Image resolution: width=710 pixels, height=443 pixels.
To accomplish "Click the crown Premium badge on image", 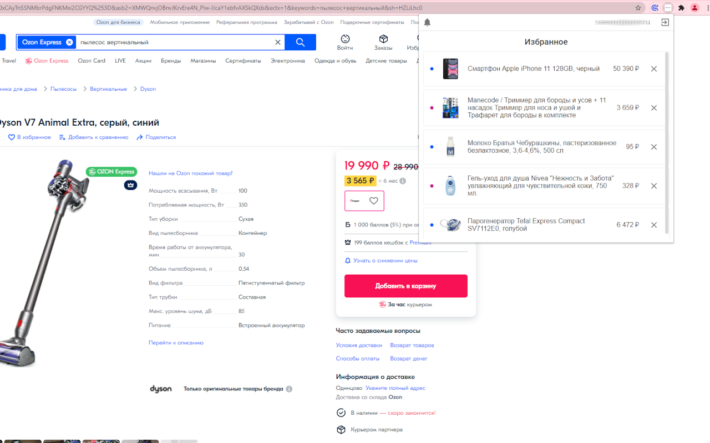I will point(130,186).
